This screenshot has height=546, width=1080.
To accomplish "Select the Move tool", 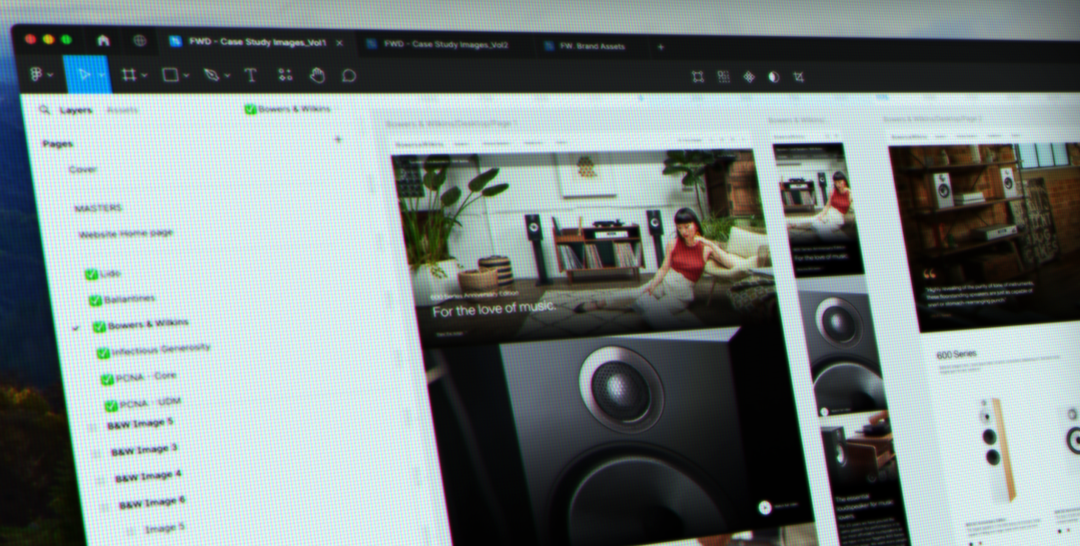I will click(84, 74).
